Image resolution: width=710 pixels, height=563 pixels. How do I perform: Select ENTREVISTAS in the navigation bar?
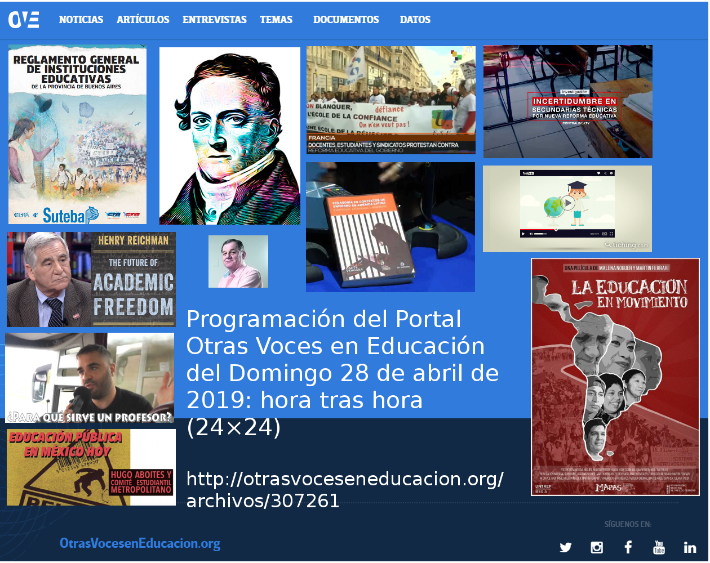[215, 20]
